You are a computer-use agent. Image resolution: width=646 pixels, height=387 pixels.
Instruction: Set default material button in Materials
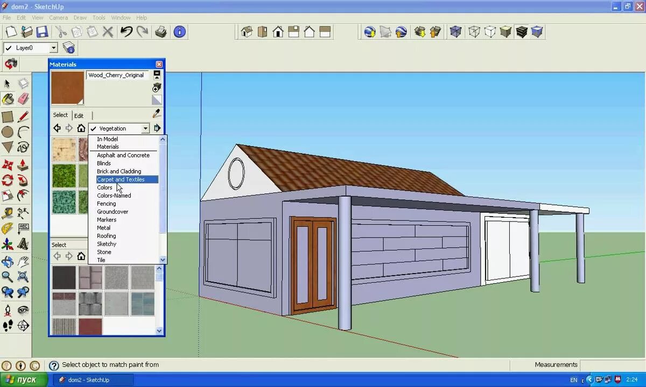point(157,100)
